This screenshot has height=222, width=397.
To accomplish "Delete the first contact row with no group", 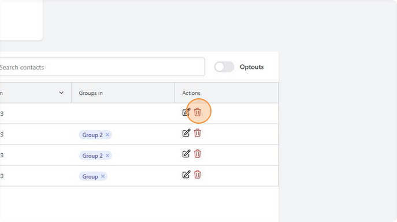I will click(198, 112).
